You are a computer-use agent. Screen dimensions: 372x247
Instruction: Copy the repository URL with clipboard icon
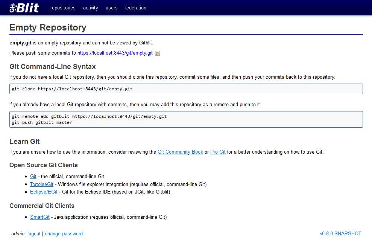point(158,53)
